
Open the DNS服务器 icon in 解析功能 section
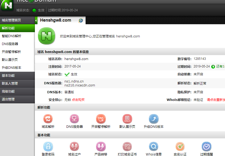(x=74, y=119)
